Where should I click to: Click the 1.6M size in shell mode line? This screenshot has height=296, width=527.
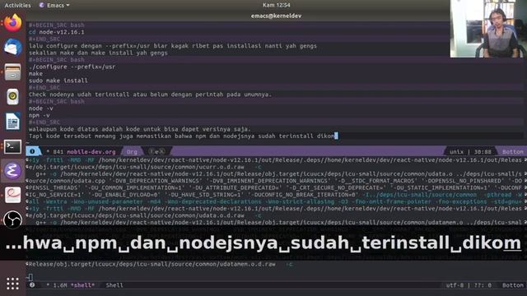pos(60,285)
